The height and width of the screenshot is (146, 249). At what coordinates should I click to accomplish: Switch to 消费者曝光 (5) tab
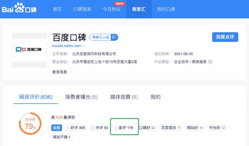tap(81, 97)
